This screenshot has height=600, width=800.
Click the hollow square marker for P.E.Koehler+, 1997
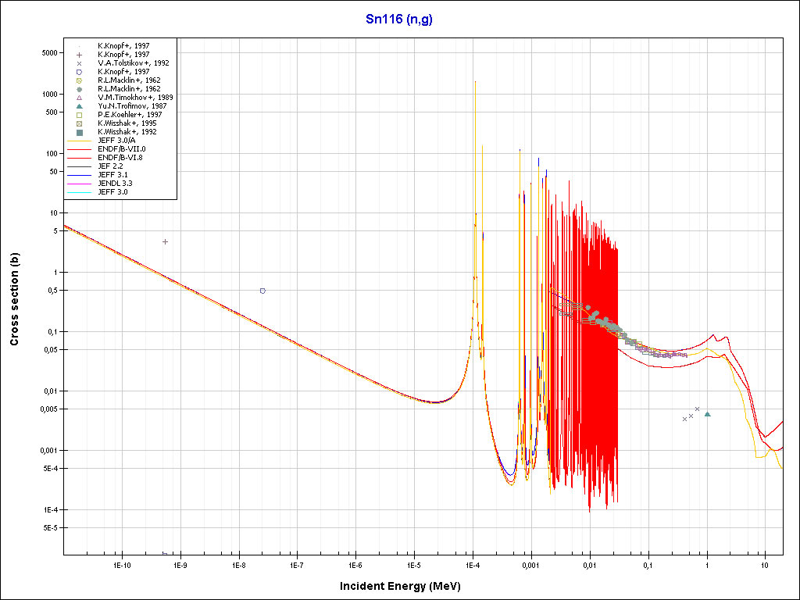coord(79,115)
